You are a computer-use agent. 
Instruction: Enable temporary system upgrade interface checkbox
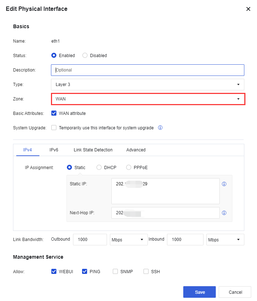click(54, 128)
